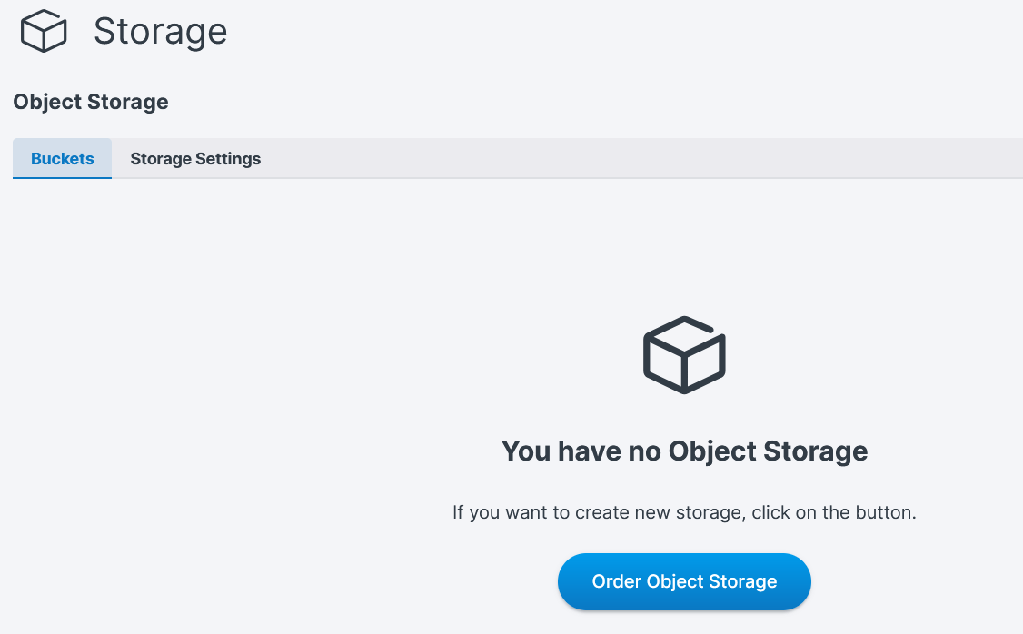Open the Storage Settings tab

point(195,159)
